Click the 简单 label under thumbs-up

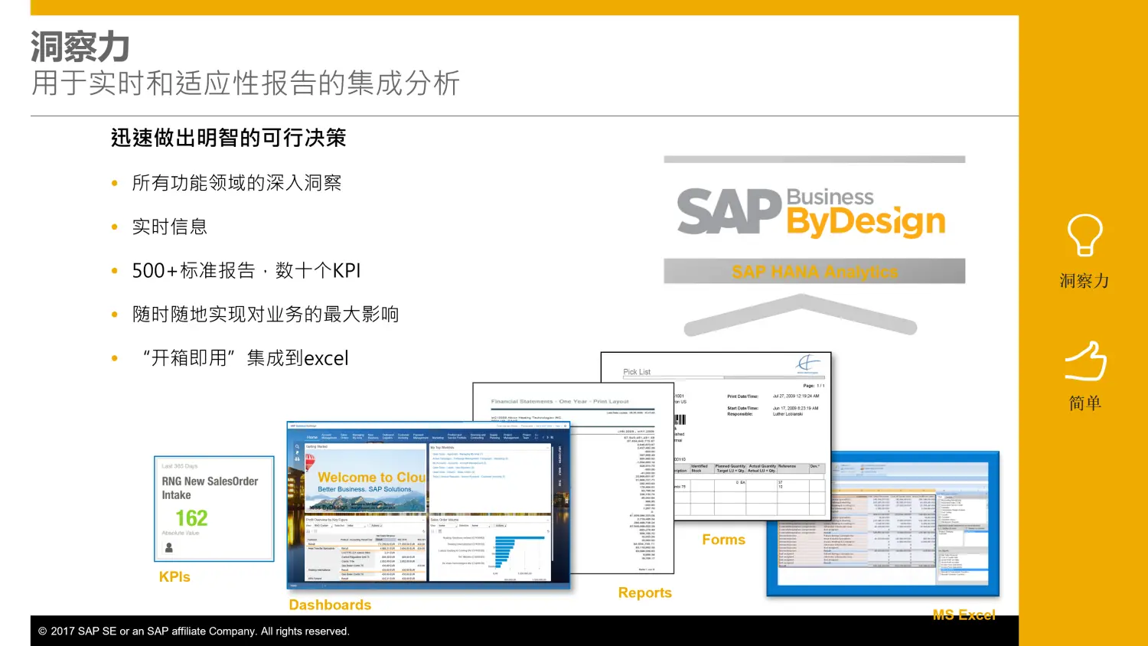[1085, 403]
